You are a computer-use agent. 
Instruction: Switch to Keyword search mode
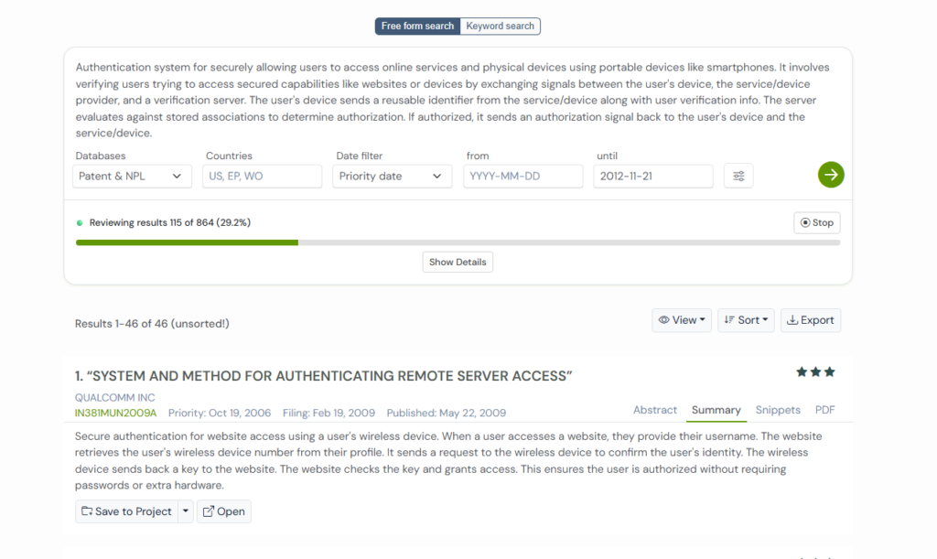500,27
